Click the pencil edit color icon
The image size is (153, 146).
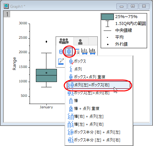(x=61, y=61)
